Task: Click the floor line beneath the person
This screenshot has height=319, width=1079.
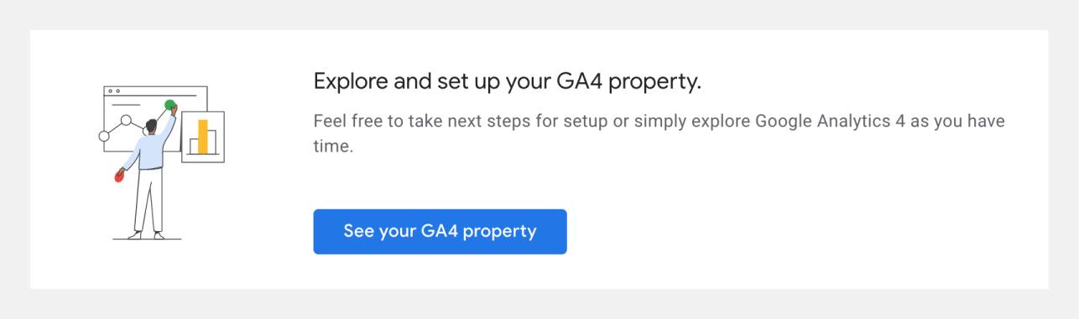Action: tap(147, 239)
